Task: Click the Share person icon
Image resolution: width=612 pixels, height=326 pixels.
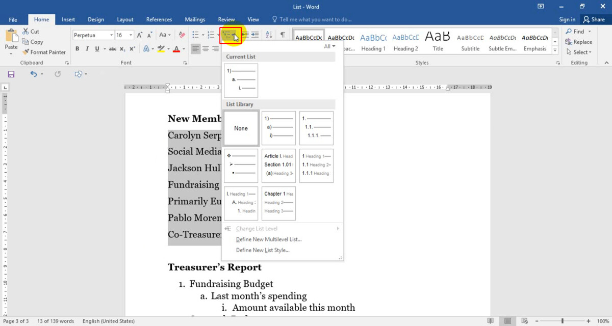Action: pyautogui.click(x=586, y=19)
